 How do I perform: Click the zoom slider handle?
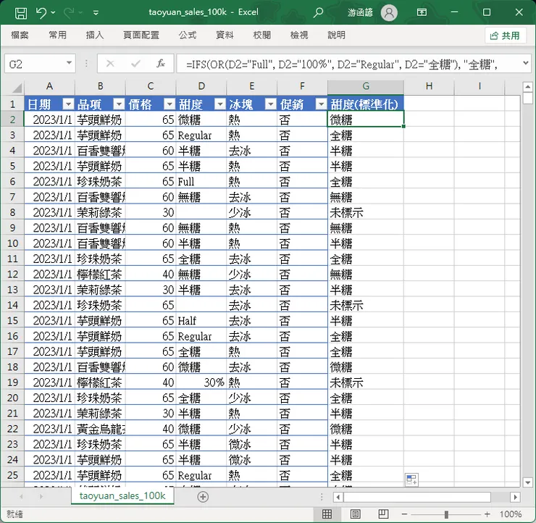pyautogui.click(x=446, y=514)
